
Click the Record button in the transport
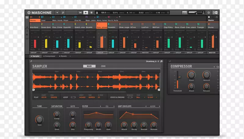click(91, 12)
